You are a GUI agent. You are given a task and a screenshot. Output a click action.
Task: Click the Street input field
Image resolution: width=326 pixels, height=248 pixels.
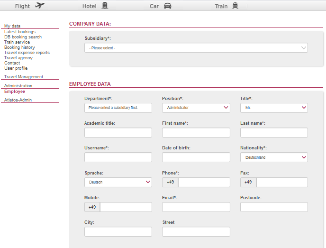tap(196, 231)
